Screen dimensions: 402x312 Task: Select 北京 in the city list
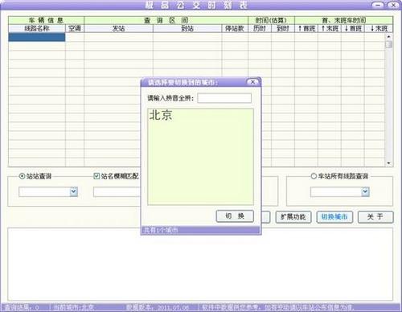point(161,115)
